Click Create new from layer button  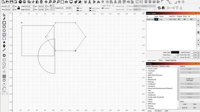[190, 80]
